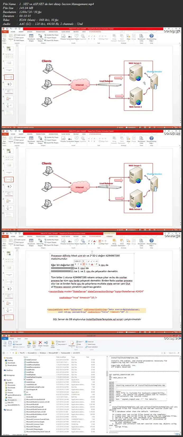Viewport: 183px width, 437px height.
Task: Click Export My Shapes in the 00:10:51 frame
Action: pos(52,245)
